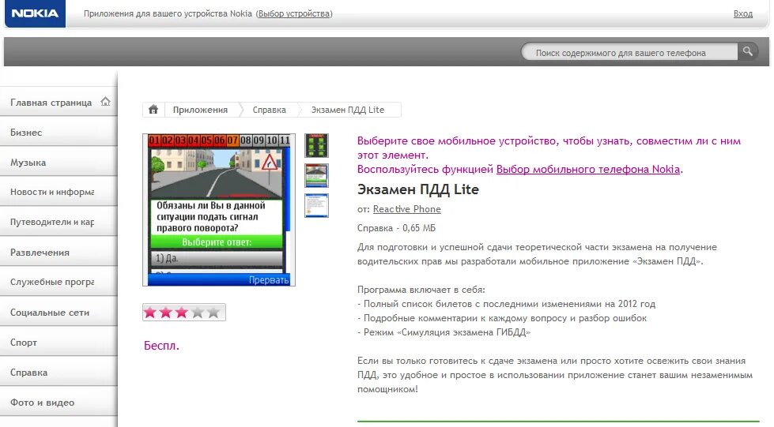Image resolution: width=774 pixels, height=427 pixels.
Task: Click the Беспл. price label
Action: click(x=161, y=346)
